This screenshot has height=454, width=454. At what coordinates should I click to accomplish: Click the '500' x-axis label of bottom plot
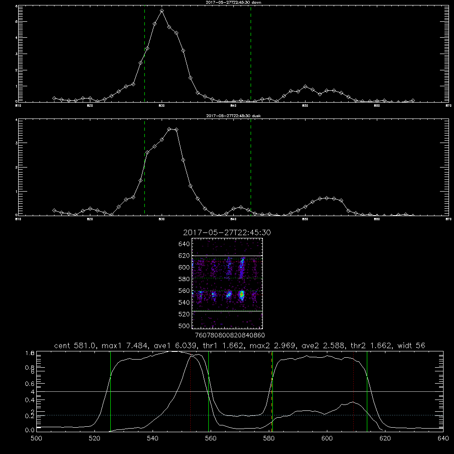36,439
